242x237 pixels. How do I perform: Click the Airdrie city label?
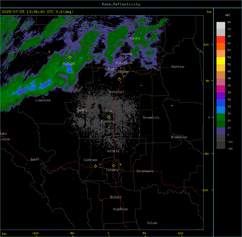click(113, 151)
